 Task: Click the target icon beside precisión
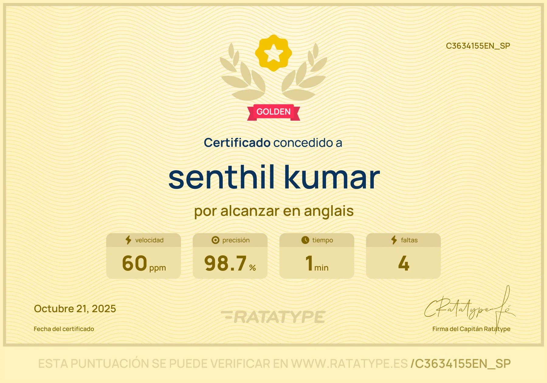[x=215, y=240]
